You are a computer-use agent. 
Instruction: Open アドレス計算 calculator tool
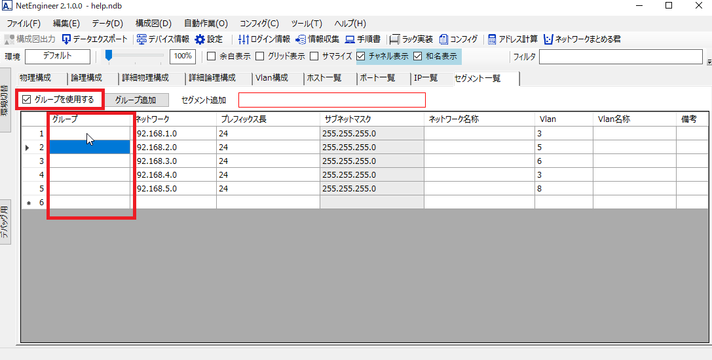click(492, 39)
